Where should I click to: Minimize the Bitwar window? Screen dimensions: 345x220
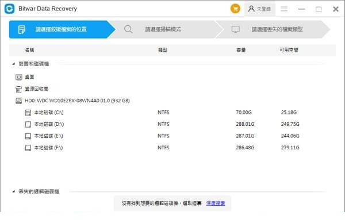pyautogui.click(x=301, y=9)
